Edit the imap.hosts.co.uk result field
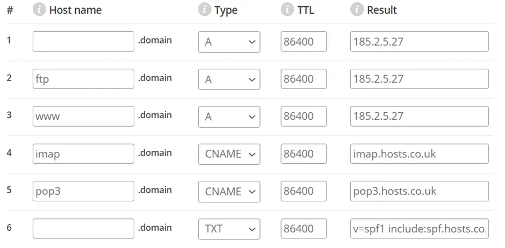Image resolution: width=505 pixels, height=248 pixels. (420, 154)
